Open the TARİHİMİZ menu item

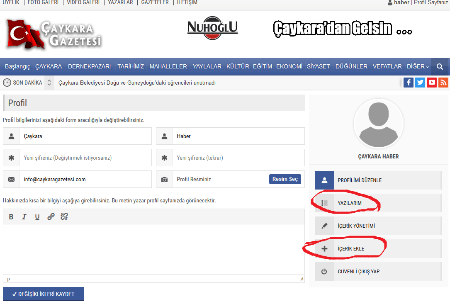click(x=131, y=66)
